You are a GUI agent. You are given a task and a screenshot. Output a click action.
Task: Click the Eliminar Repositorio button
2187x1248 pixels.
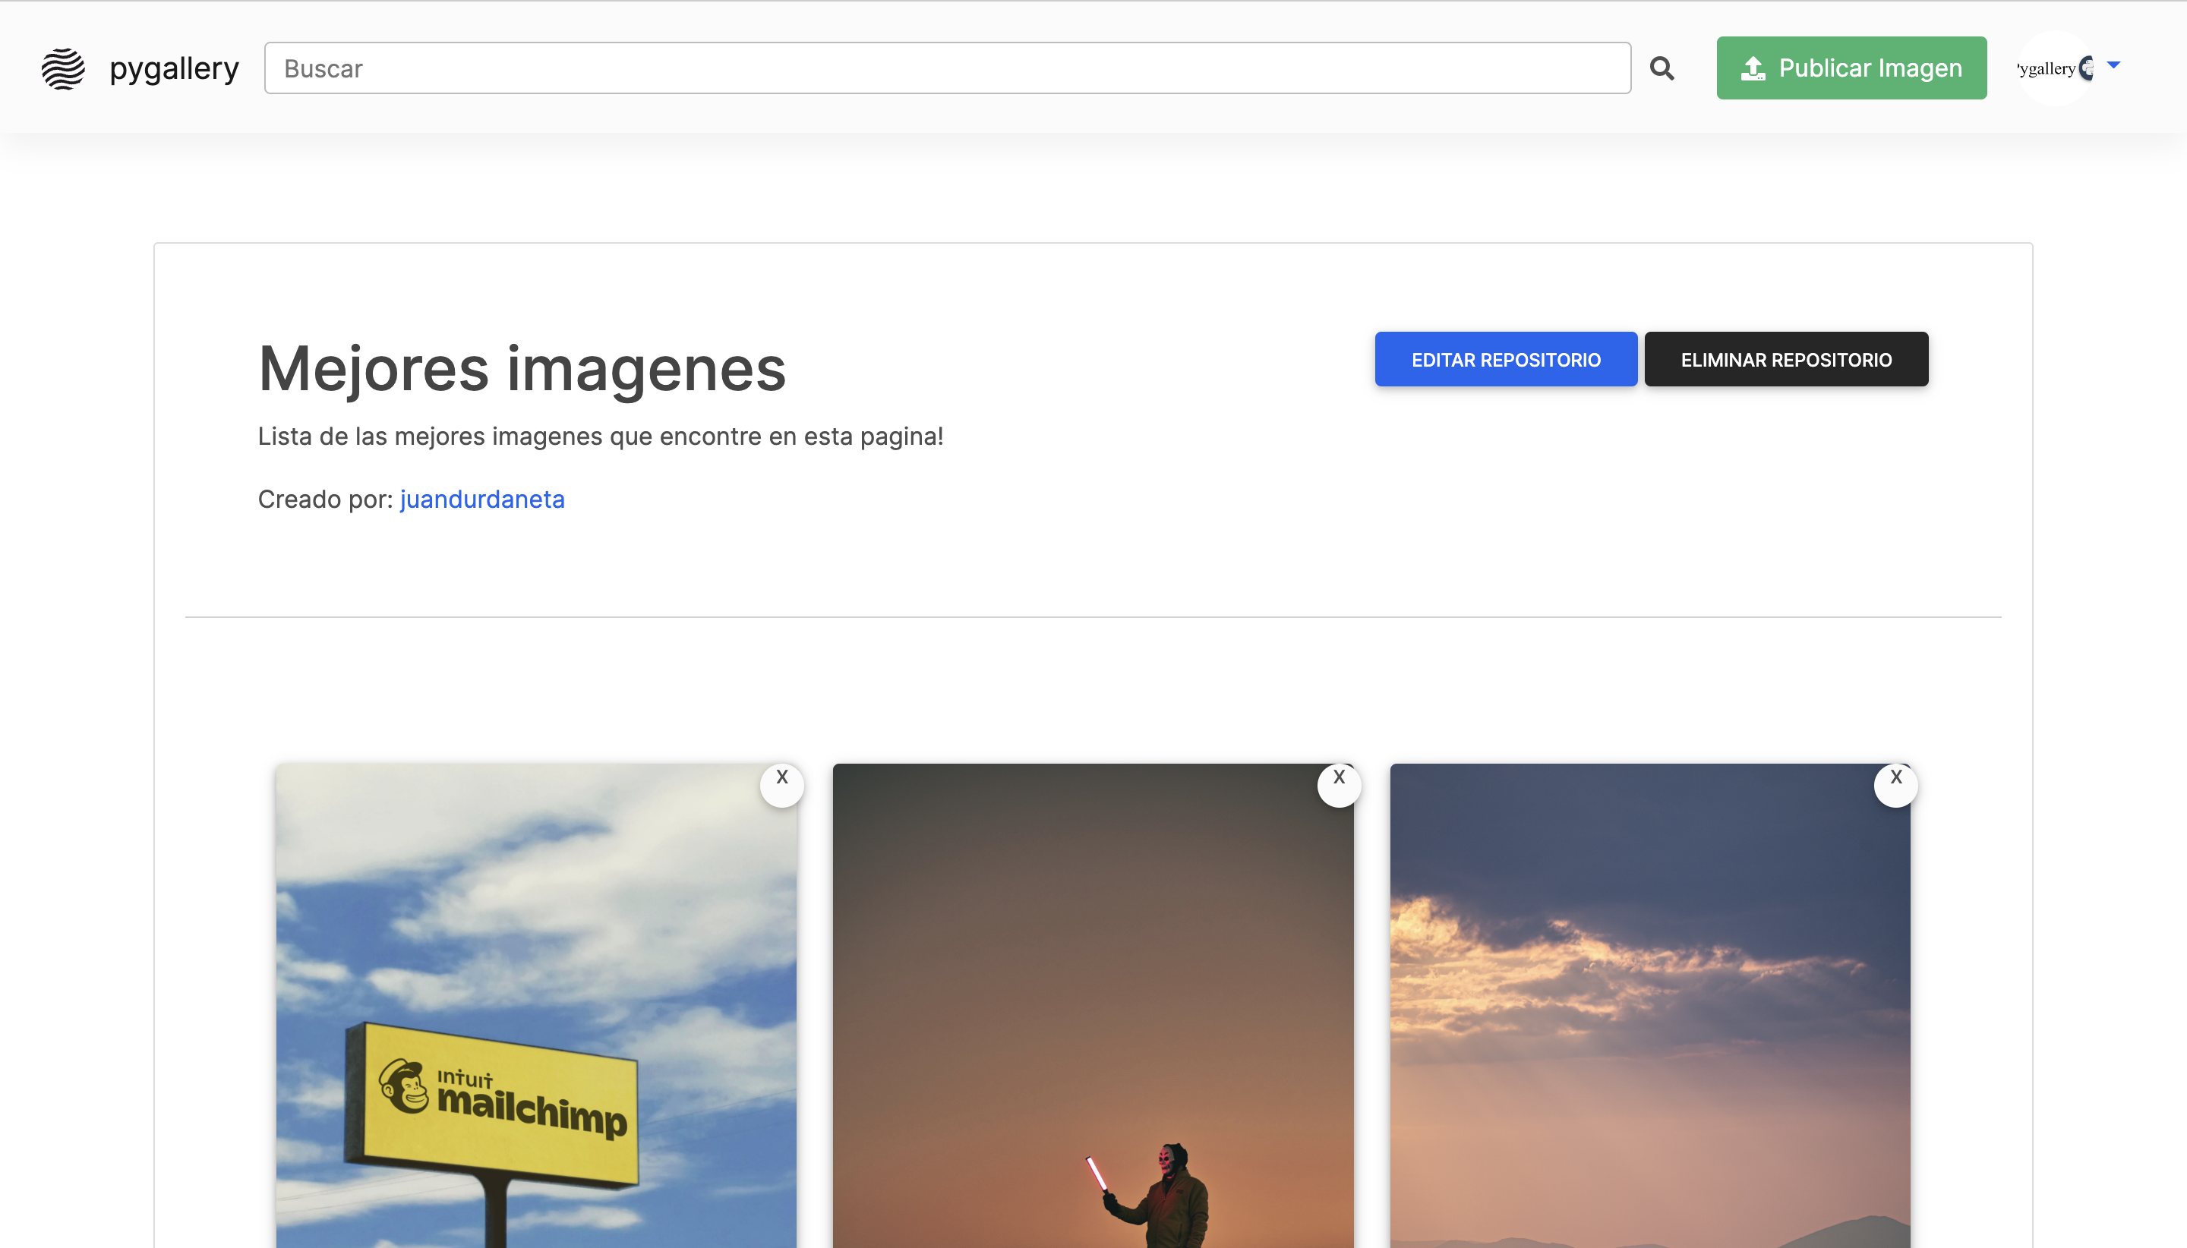click(x=1786, y=359)
